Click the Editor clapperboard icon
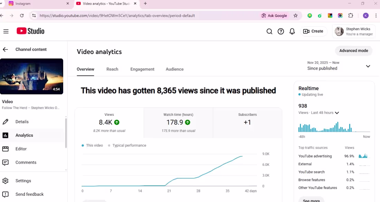 [5, 149]
